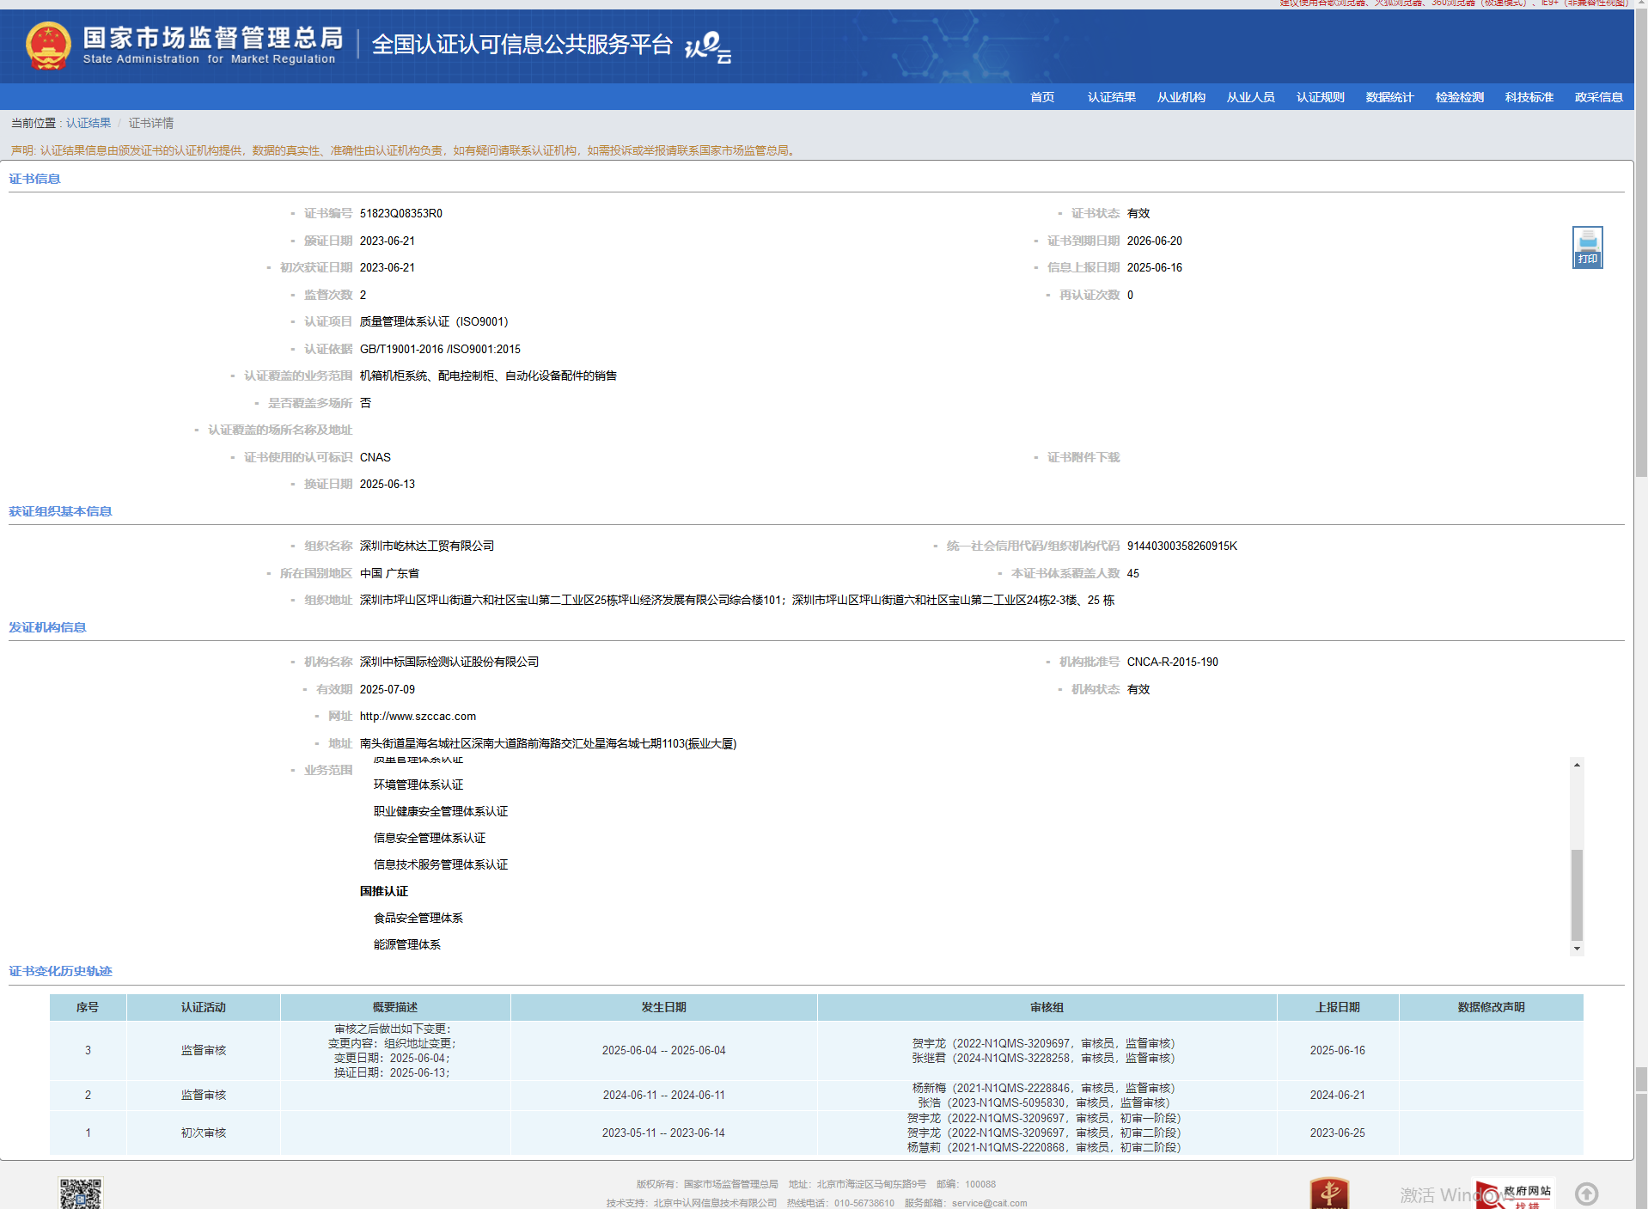Go to 从业机构 in the navigation bar
This screenshot has width=1648, height=1209.
(x=1181, y=97)
